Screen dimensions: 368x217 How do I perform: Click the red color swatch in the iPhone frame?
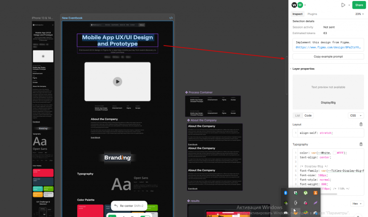point(43,173)
